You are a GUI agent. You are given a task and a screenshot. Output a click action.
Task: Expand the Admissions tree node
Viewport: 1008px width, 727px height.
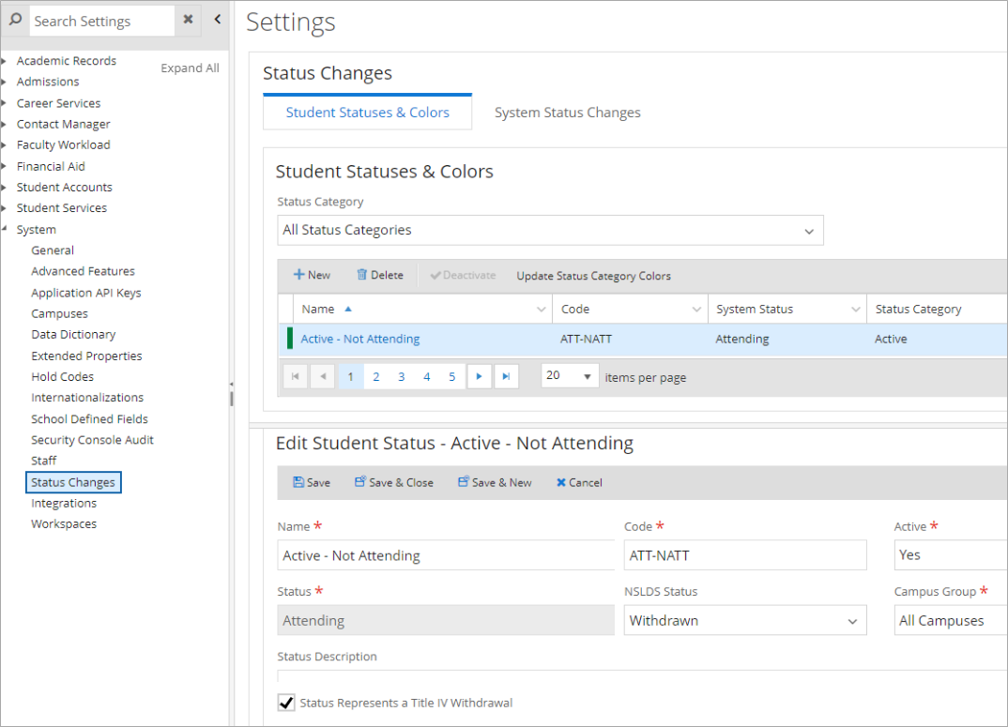coord(4,82)
